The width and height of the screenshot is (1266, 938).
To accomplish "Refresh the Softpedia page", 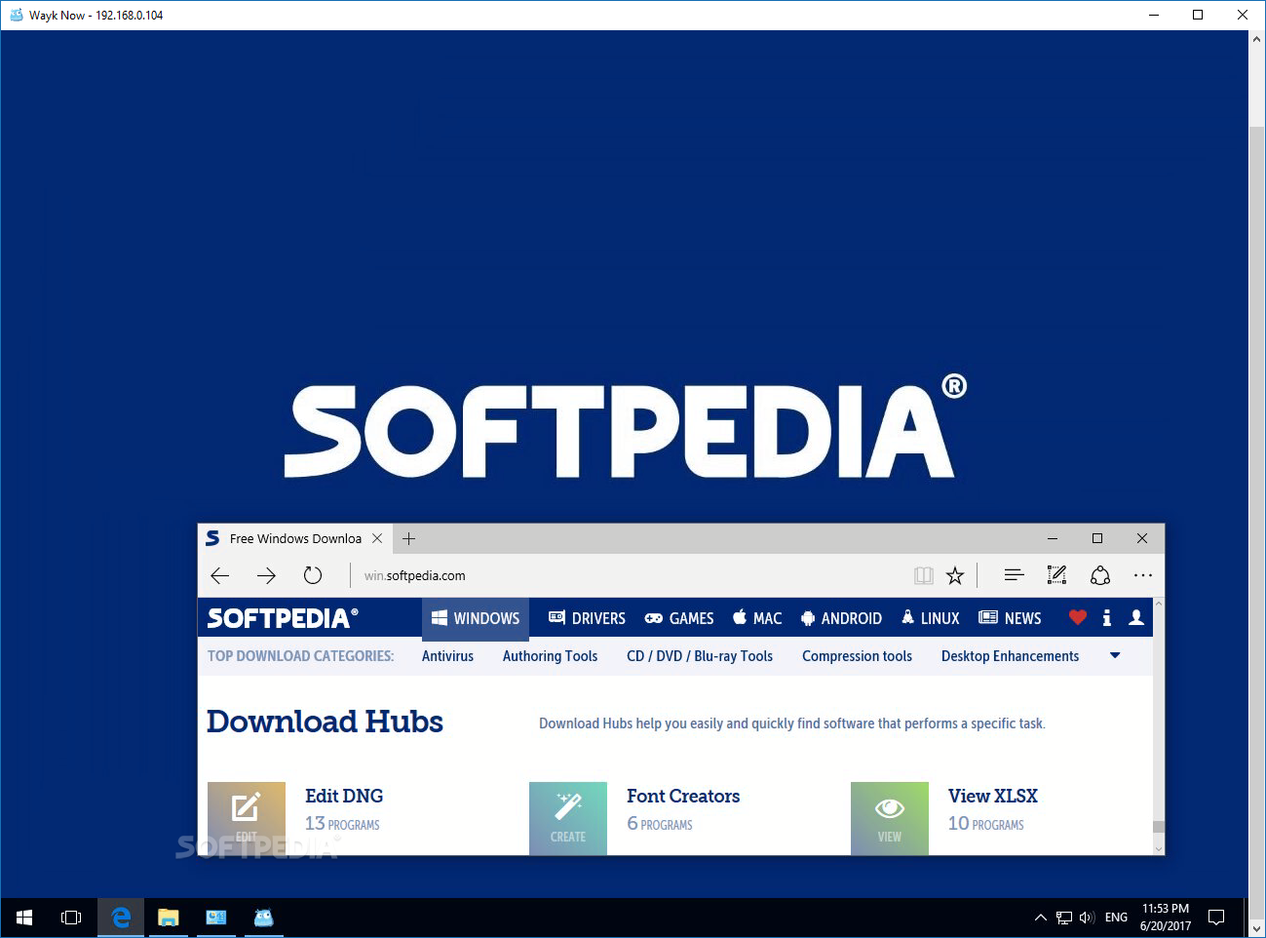I will click(x=313, y=575).
